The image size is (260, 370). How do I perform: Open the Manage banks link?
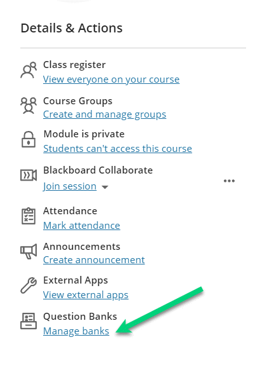click(x=76, y=331)
